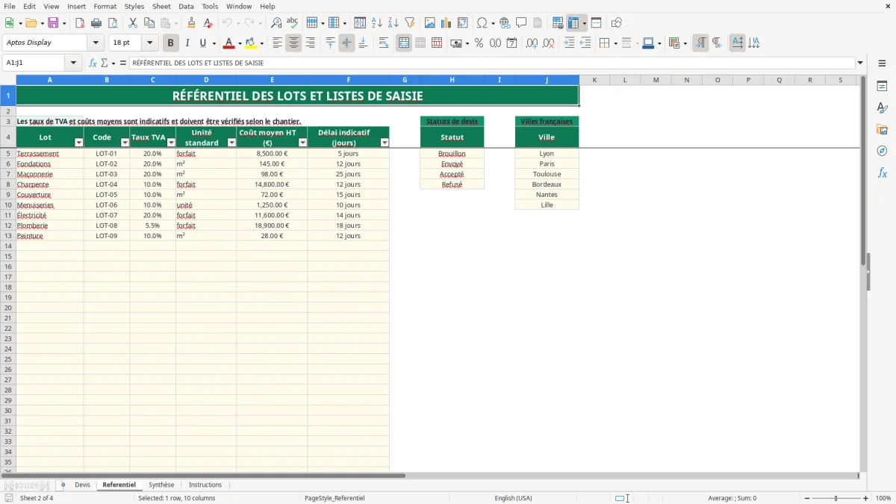Open the Name Box dropdown arrow
The height and width of the screenshot is (504, 896).
73,63
